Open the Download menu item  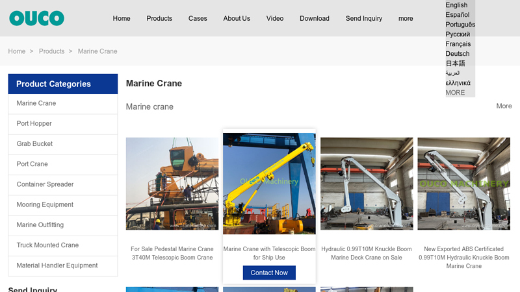point(315,19)
